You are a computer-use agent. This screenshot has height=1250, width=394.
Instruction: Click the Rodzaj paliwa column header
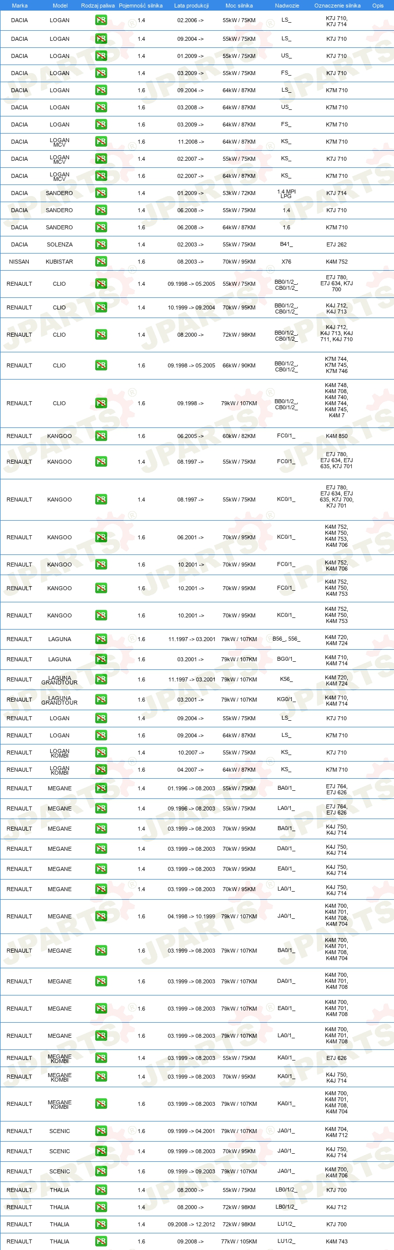pyautogui.click(x=98, y=6)
